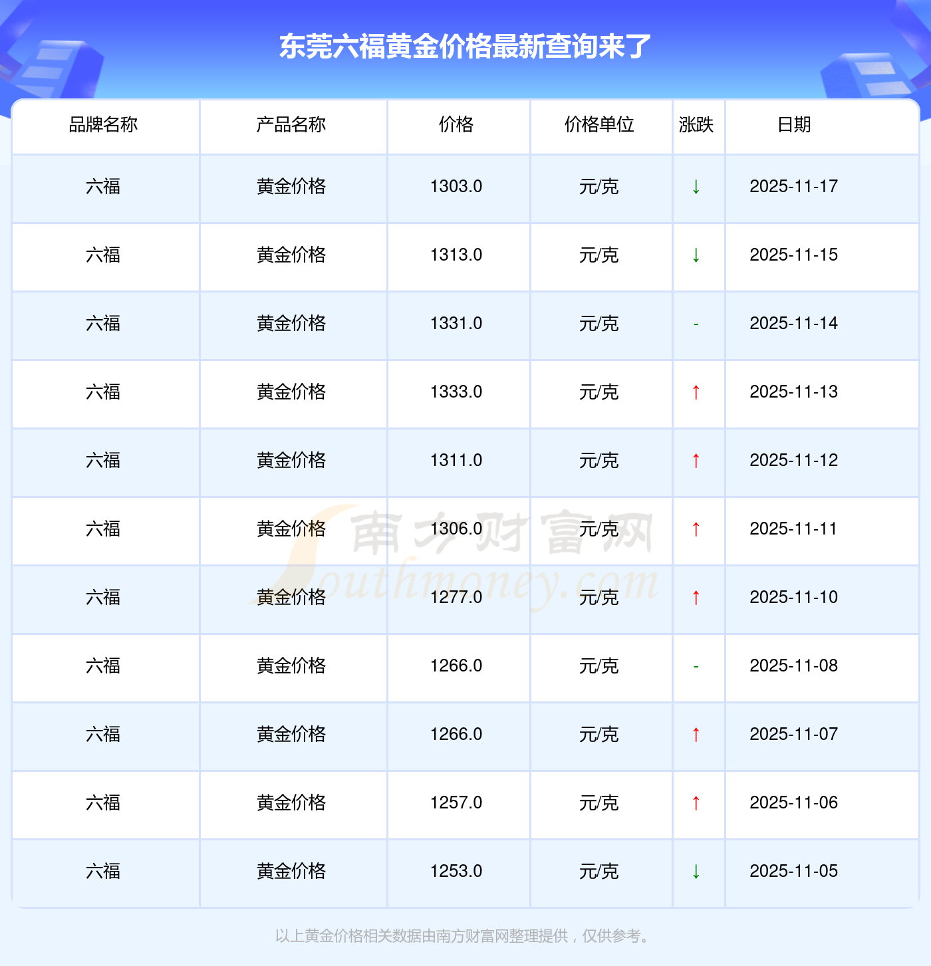Click the price 1331.0
931x966 pixels.
(x=456, y=323)
